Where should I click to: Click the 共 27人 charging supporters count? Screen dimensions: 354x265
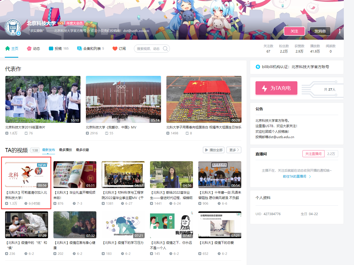click(330, 90)
